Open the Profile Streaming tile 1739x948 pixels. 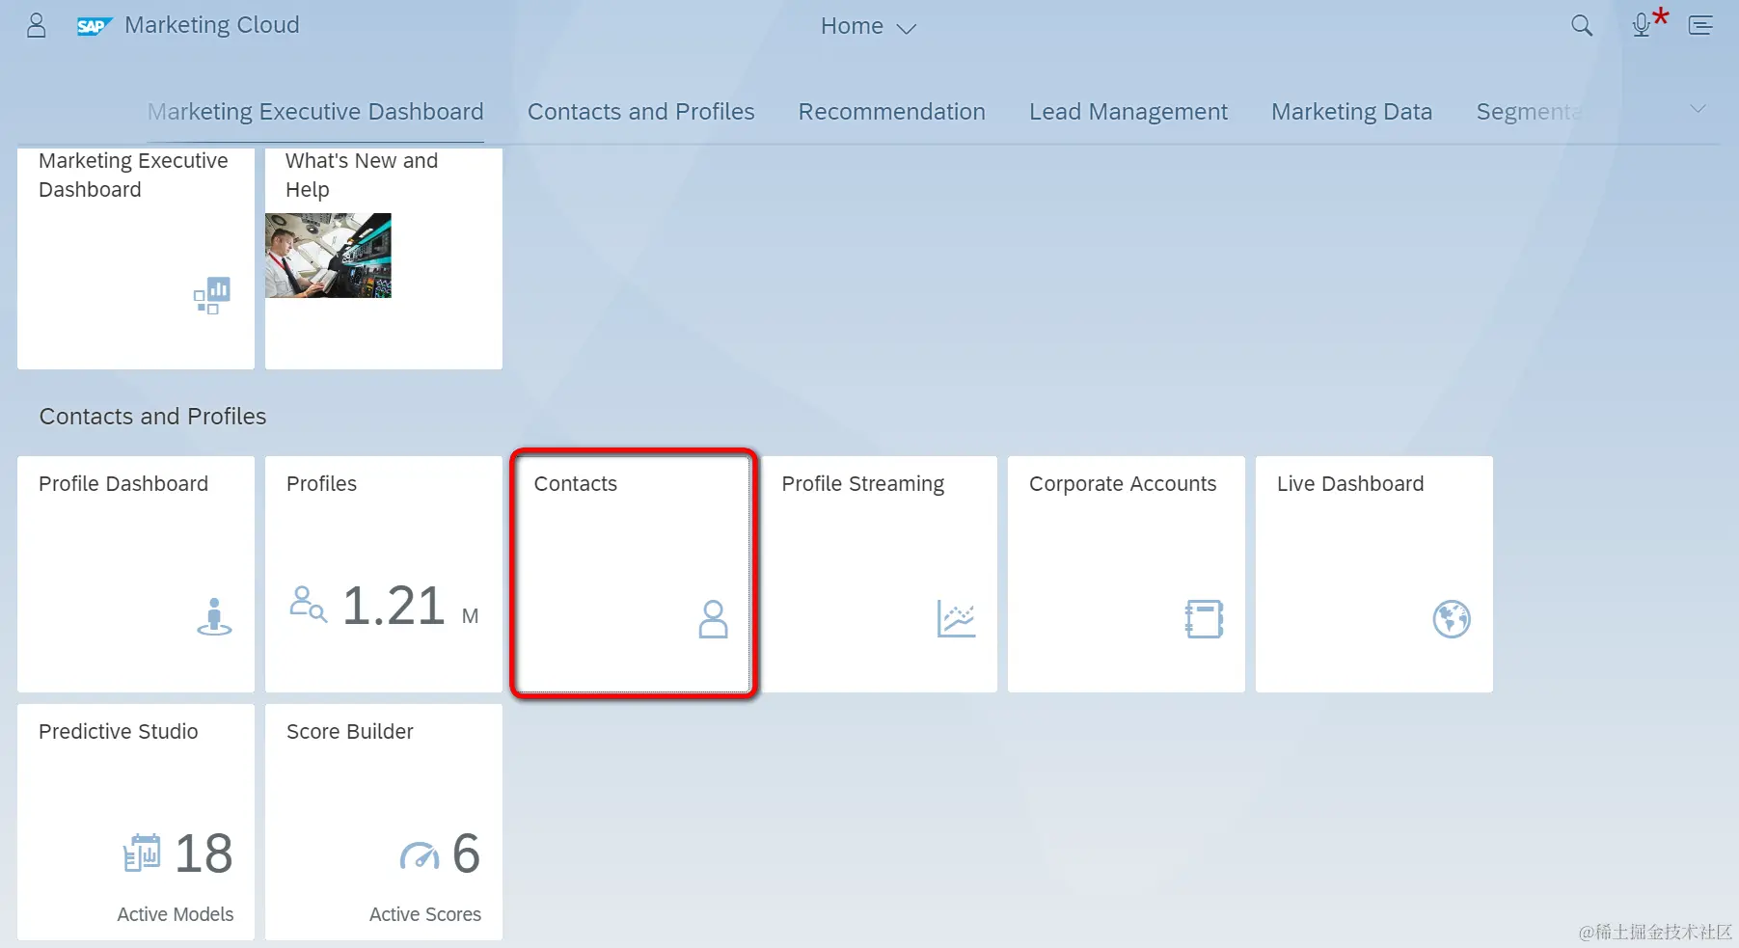[x=879, y=574]
